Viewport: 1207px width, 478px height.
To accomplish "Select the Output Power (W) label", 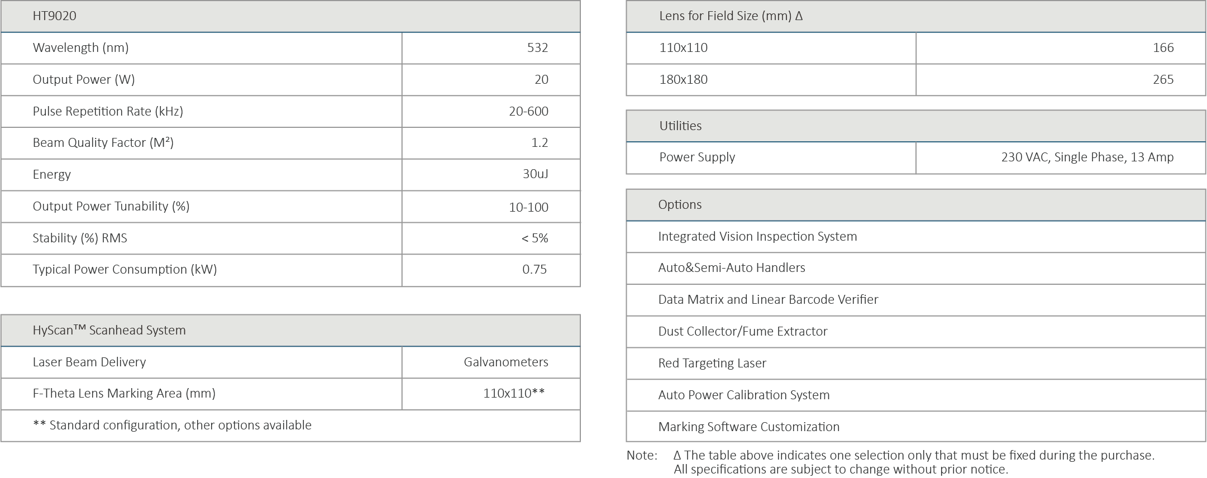I will click(x=84, y=80).
